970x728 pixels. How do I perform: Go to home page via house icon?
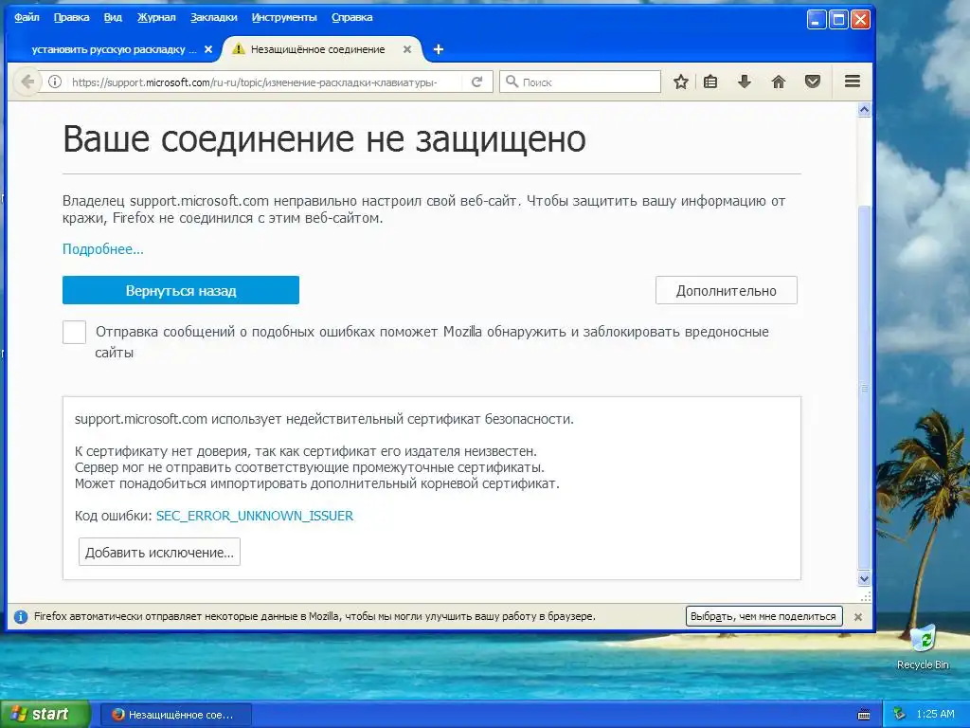tap(779, 82)
